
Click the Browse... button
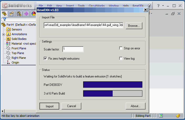click(x=134, y=26)
